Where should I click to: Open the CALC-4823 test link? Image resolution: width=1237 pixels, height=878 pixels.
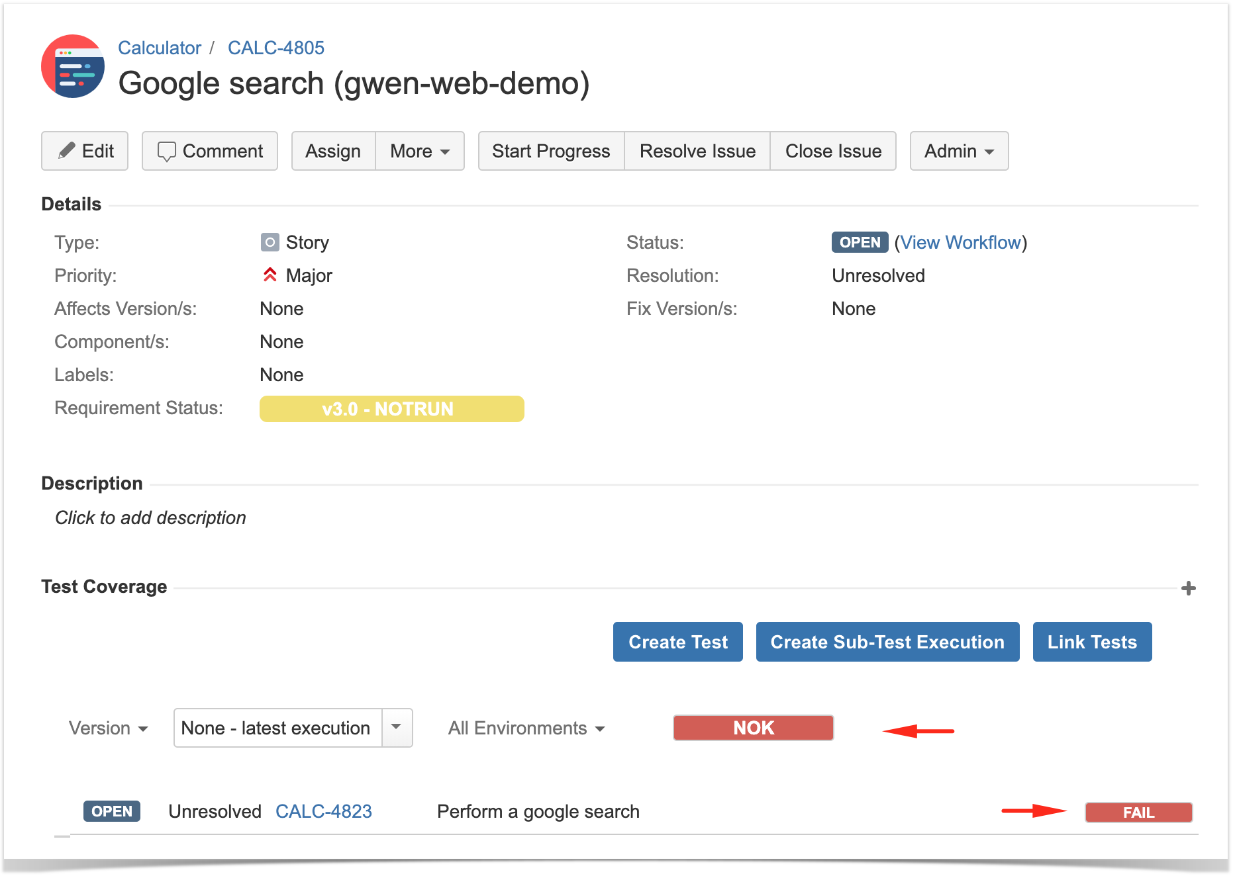(324, 811)
